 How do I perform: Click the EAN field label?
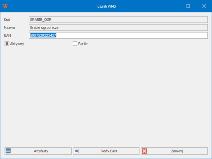7,36
